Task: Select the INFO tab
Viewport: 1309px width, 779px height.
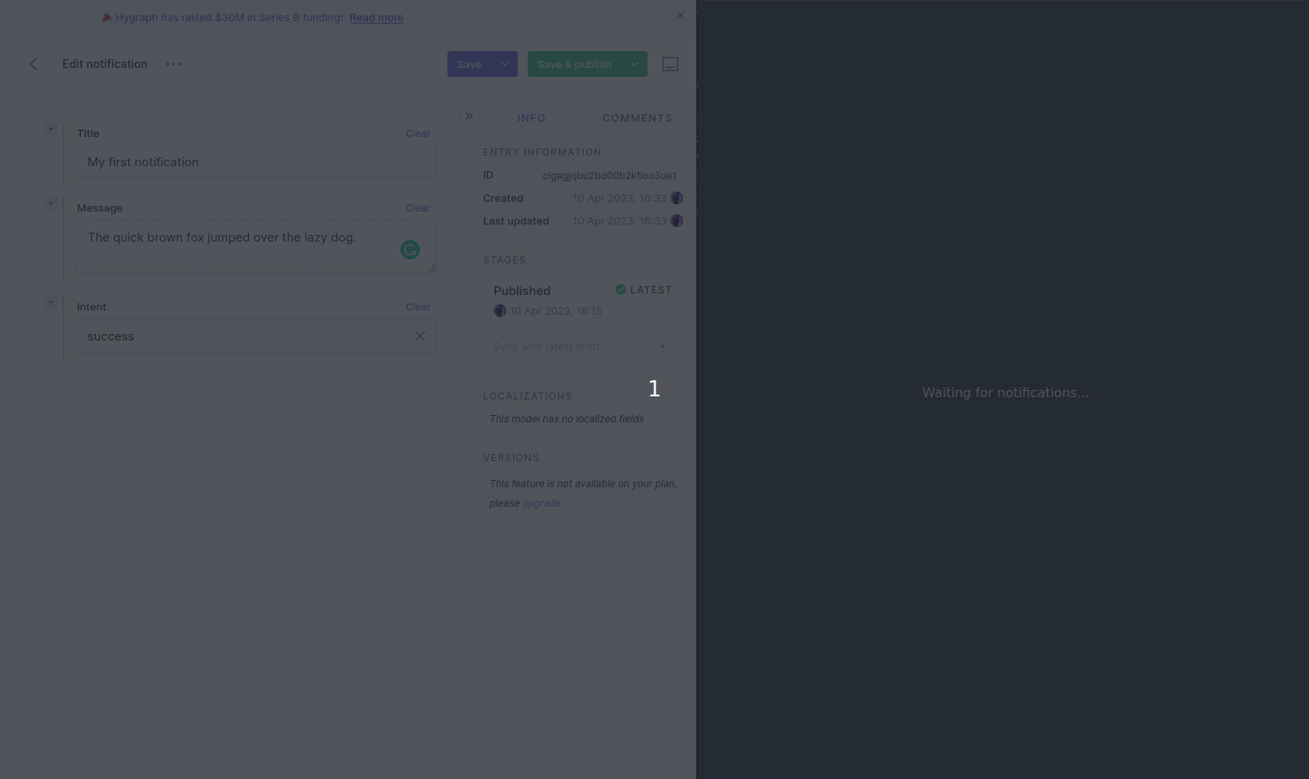Action: pyautogui.click(x=532, y=118)
